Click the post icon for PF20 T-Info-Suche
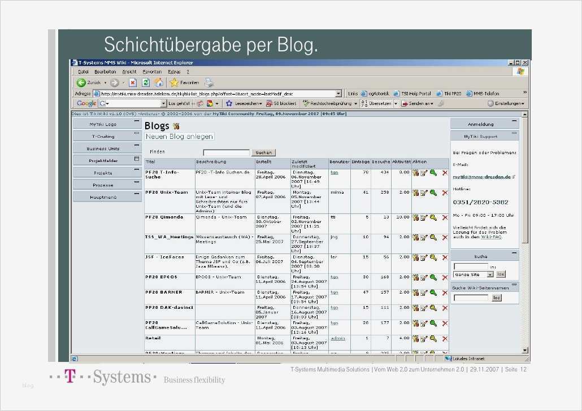Screen dimensions: 582x411 tap(415, 173)
